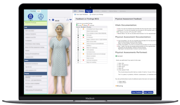
Task: Switch to the EHR tab
Action: tap(75, 11)
